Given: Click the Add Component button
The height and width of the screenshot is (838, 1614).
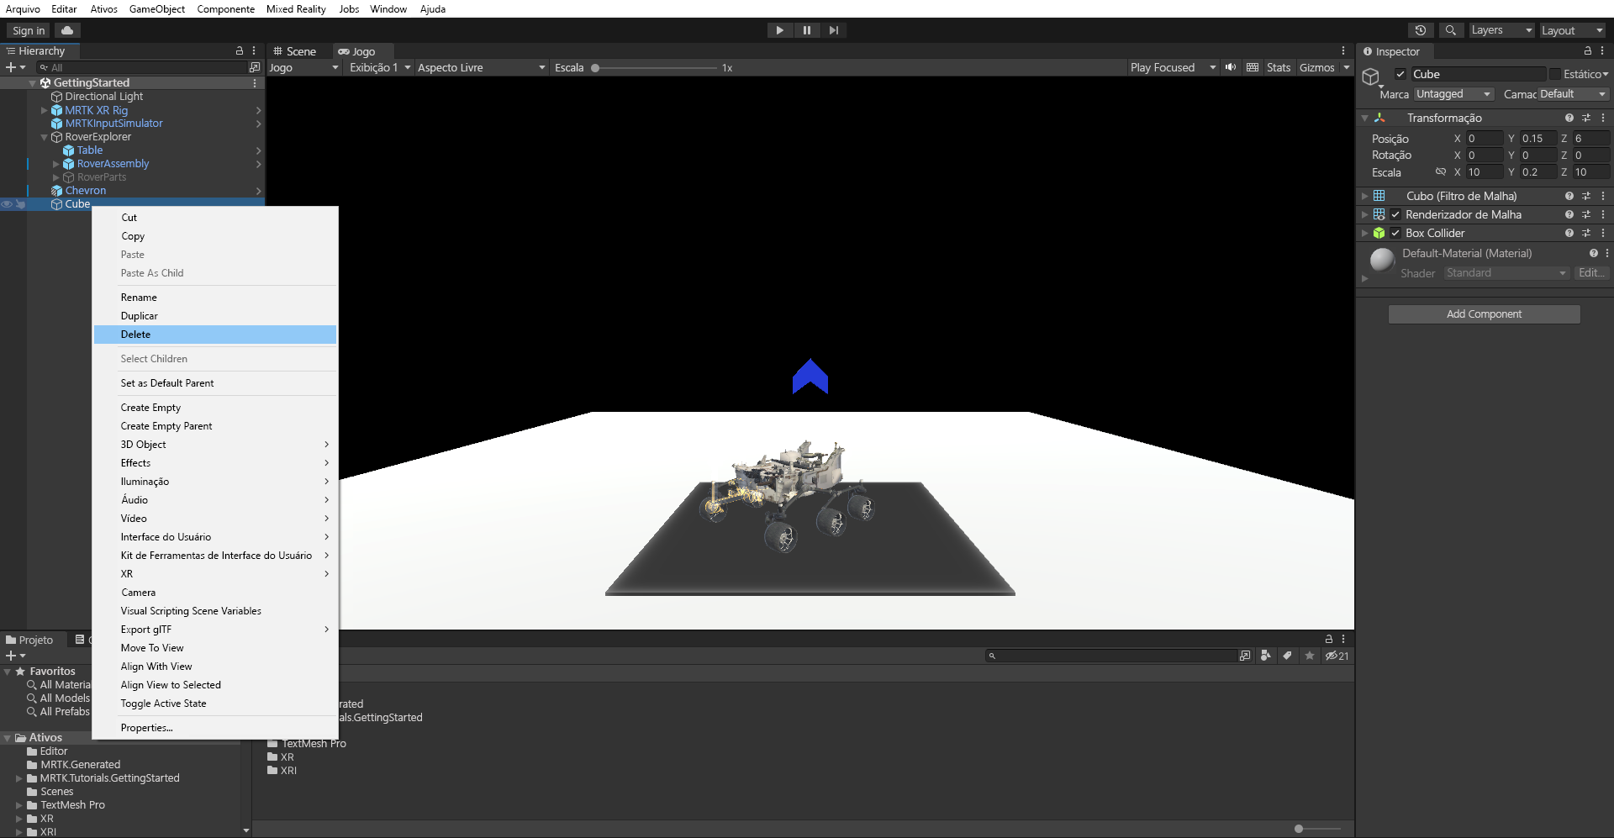Looking at the screenshot, I should click(x=1484, y=314).
